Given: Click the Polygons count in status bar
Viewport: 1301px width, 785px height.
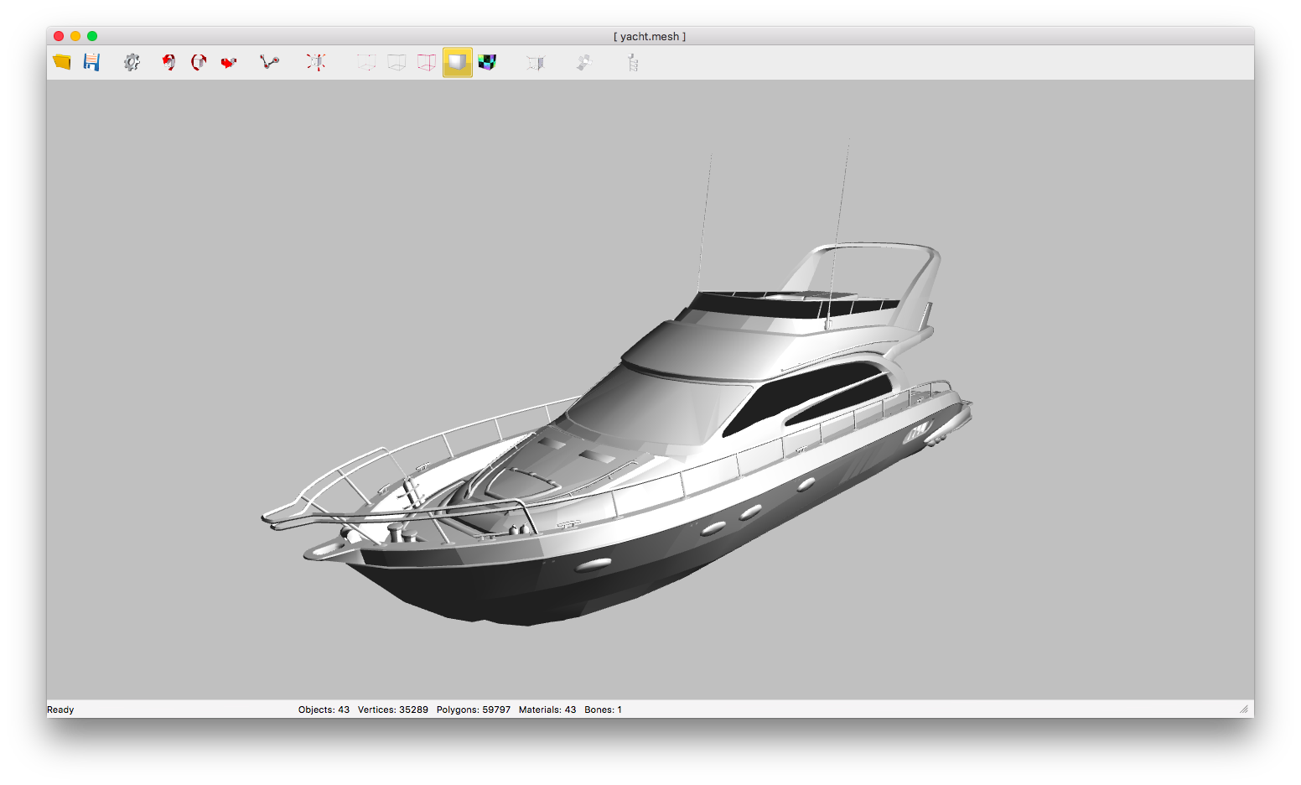Looking at the screenshot, I should [x=473, y=710].
